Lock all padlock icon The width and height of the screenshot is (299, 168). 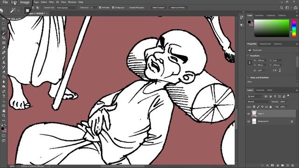click(x=271, y=107)
